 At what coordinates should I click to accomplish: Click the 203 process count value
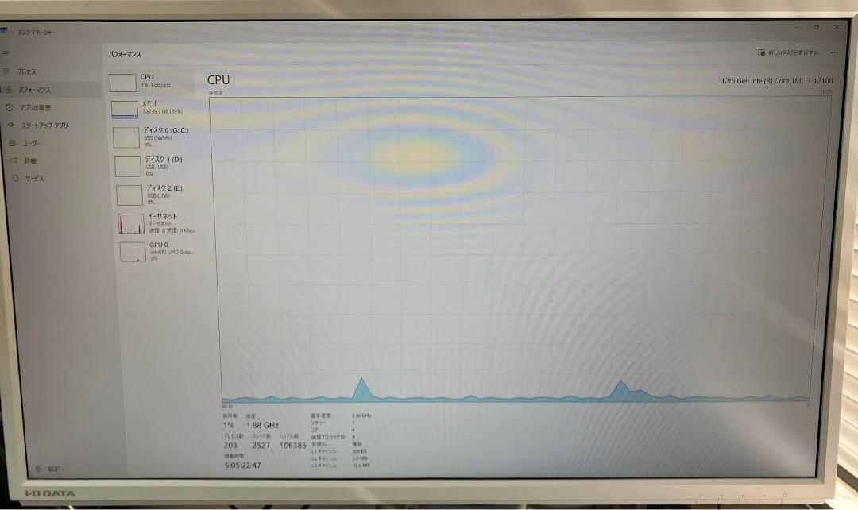[x=230, y=446]
